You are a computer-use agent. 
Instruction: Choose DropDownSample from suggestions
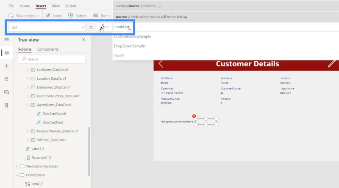click(x=129, y=46)
